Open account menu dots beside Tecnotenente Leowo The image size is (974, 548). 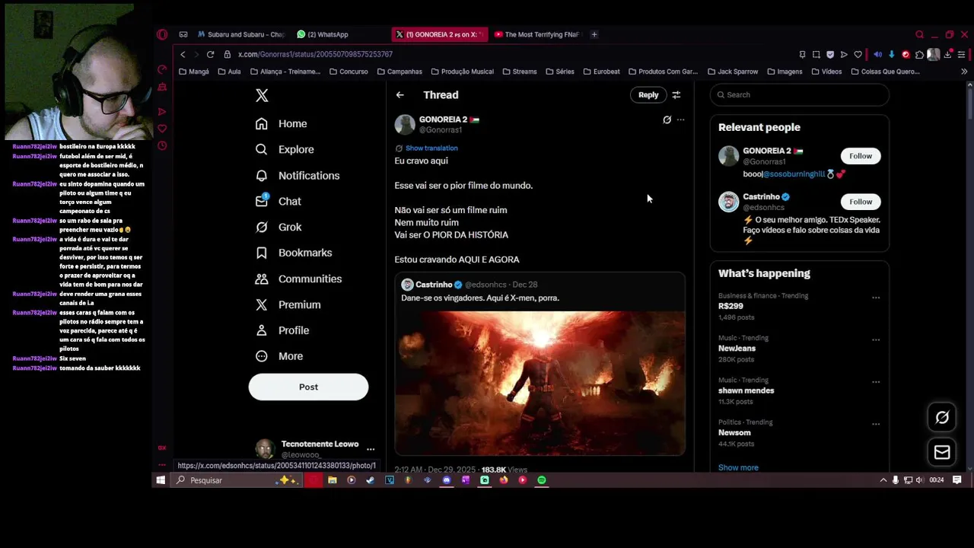[x=371, y=449]
